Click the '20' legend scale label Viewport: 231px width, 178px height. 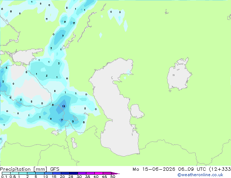tap(62, 177)
